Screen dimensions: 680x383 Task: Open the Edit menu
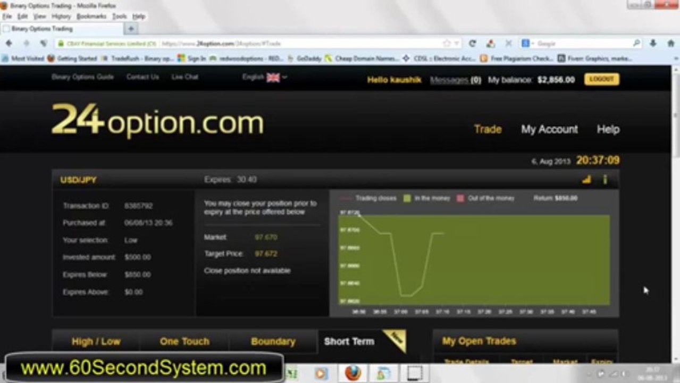pos(22,16)
